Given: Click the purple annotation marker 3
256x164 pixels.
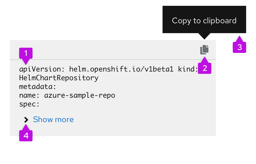Looking at the screenshot, I should [239, 47].
